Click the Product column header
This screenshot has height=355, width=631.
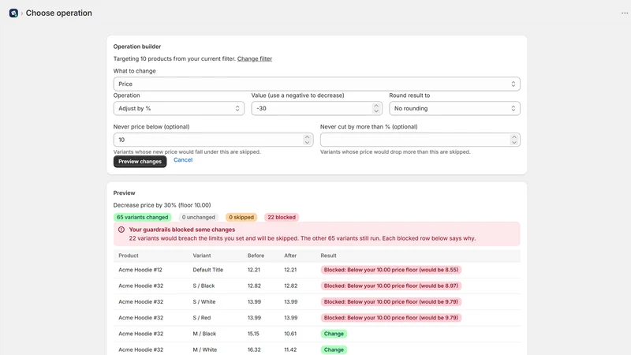click(129, 256)
